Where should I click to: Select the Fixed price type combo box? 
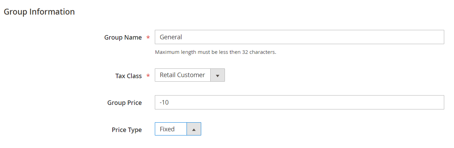[x=178, y=129]
